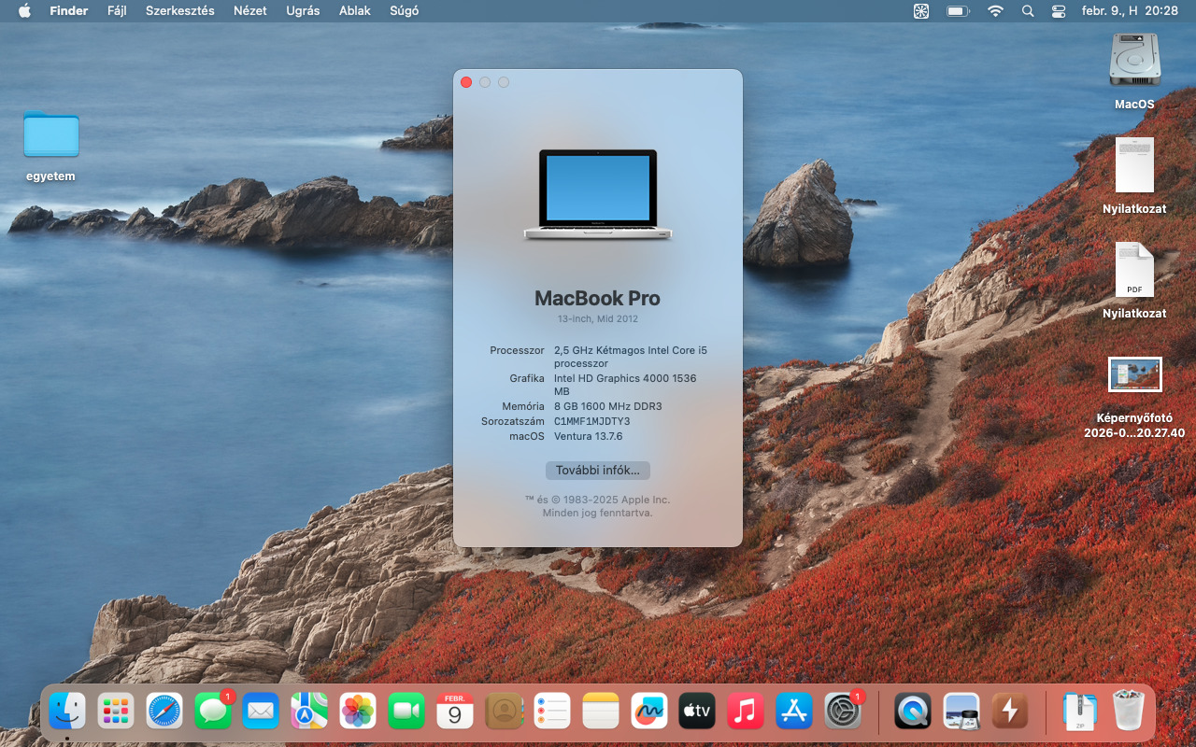This screenshot has width=1196, height=747.
Task: Open System Settings with update badge
Action: [843, 712]
